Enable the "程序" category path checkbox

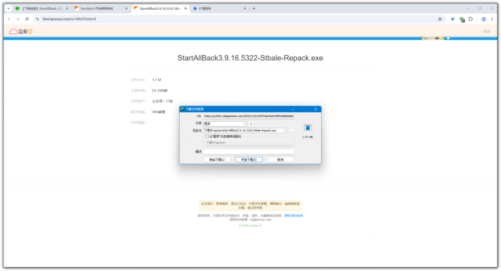[206, 137]
